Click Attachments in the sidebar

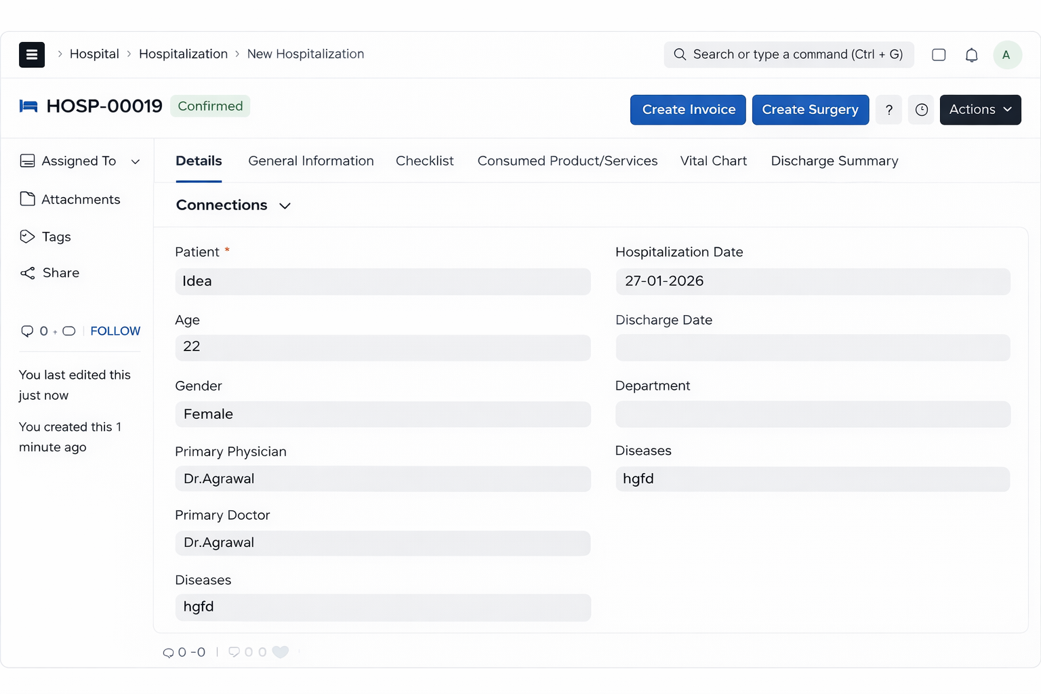81,199
